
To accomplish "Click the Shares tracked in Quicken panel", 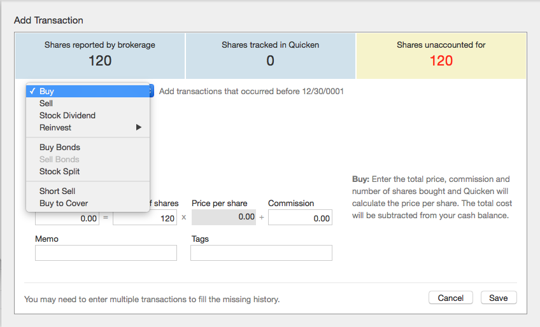I will click(x=270, y=55).
